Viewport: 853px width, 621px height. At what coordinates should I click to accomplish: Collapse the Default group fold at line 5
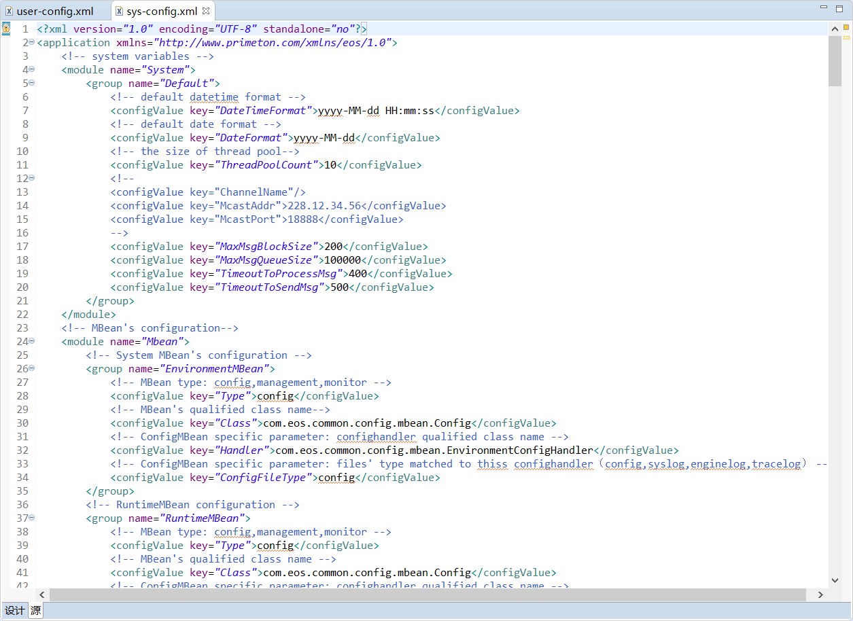coord(31,83)
